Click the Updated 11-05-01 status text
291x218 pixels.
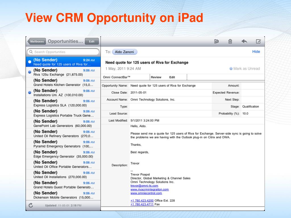point(63,206)
